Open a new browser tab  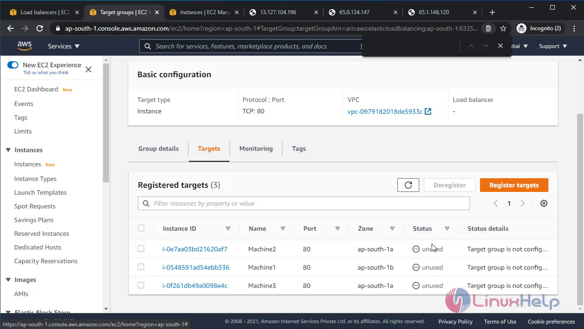pyautogui.click(x=492, y=12)
